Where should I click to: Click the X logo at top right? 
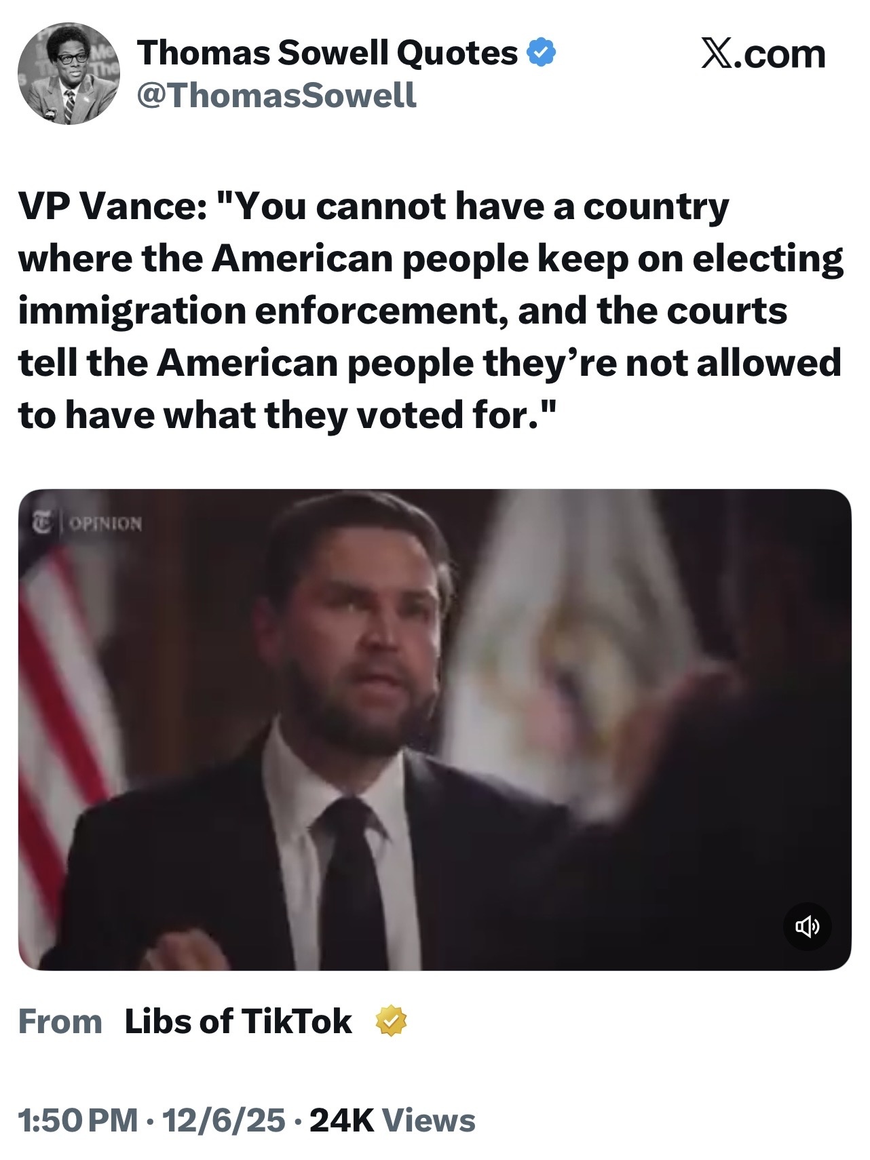click(715, 54)
